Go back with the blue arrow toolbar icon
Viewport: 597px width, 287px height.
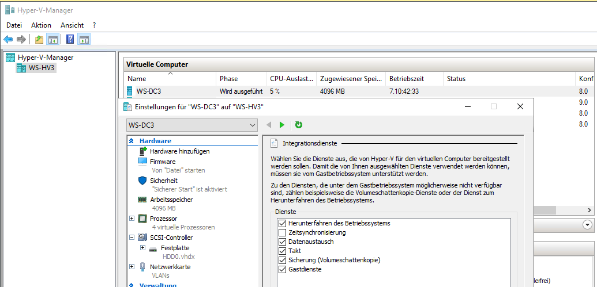(8, 39)
